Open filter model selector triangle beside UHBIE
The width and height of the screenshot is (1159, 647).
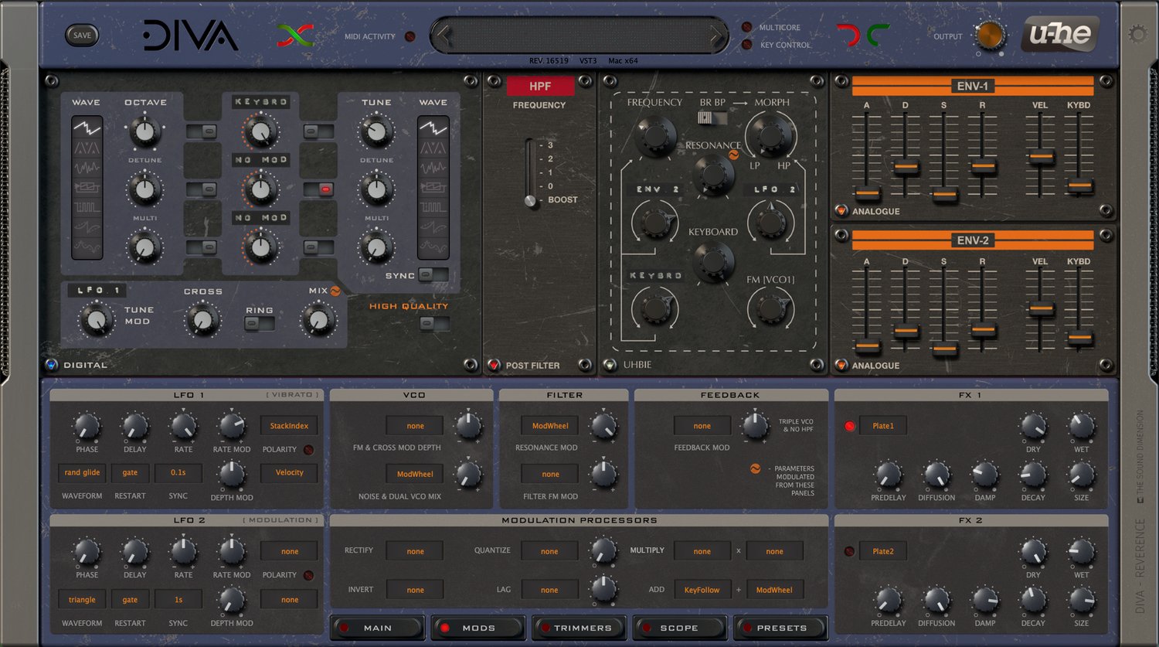[610, 365]
